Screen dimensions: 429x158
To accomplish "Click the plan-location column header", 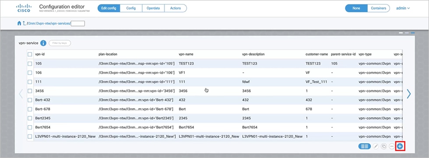I will coord(108,54).
